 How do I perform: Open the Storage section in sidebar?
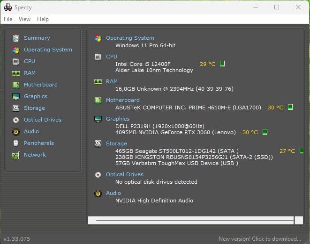click(34, 108)
